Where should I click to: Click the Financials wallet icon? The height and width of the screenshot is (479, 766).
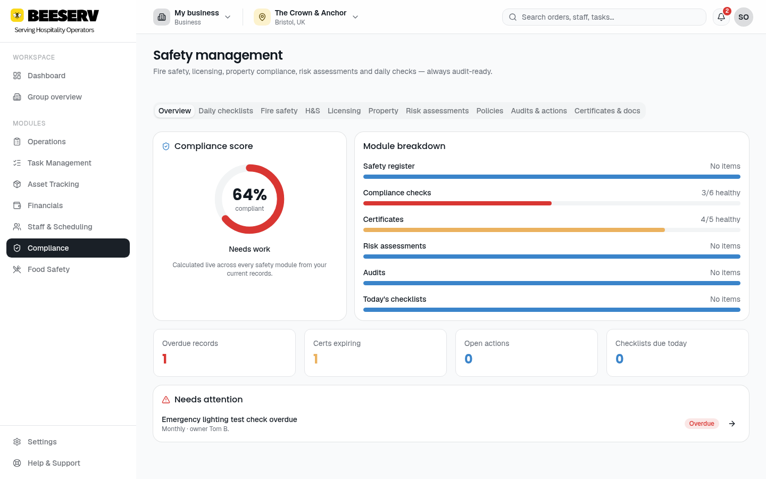tap(17, 205)
